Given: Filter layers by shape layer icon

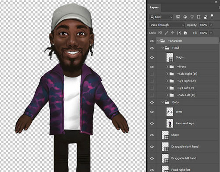Looking at the screenshot, I should point(199,17).
